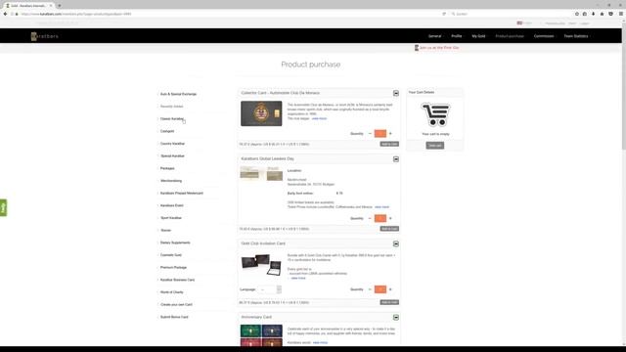Viewport: 626px width, 352px height.
Task: Select the Country Karatbar category
Action: coord(172,144)
